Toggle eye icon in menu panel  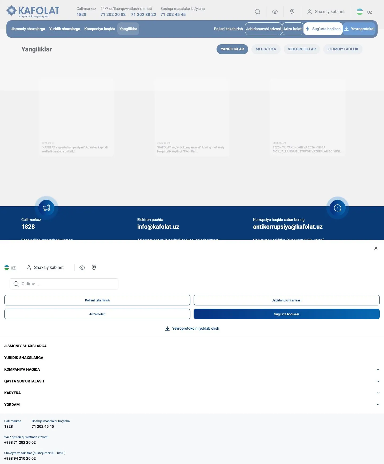82,268
